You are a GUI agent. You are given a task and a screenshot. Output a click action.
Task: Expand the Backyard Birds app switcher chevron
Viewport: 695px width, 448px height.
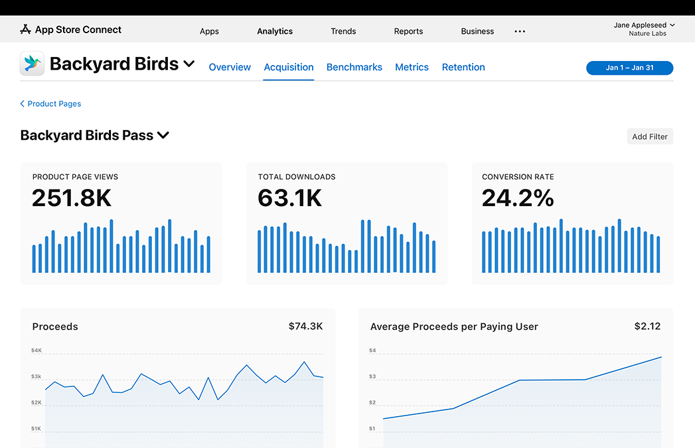[189, 64]
